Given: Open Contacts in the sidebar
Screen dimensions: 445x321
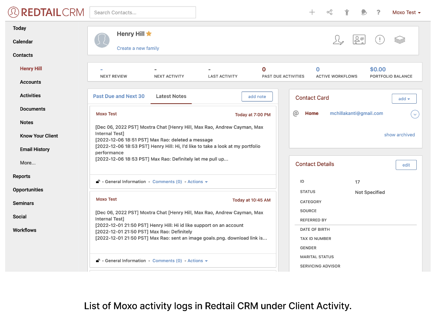Looking at the screenshot, I should click(23, 55).
